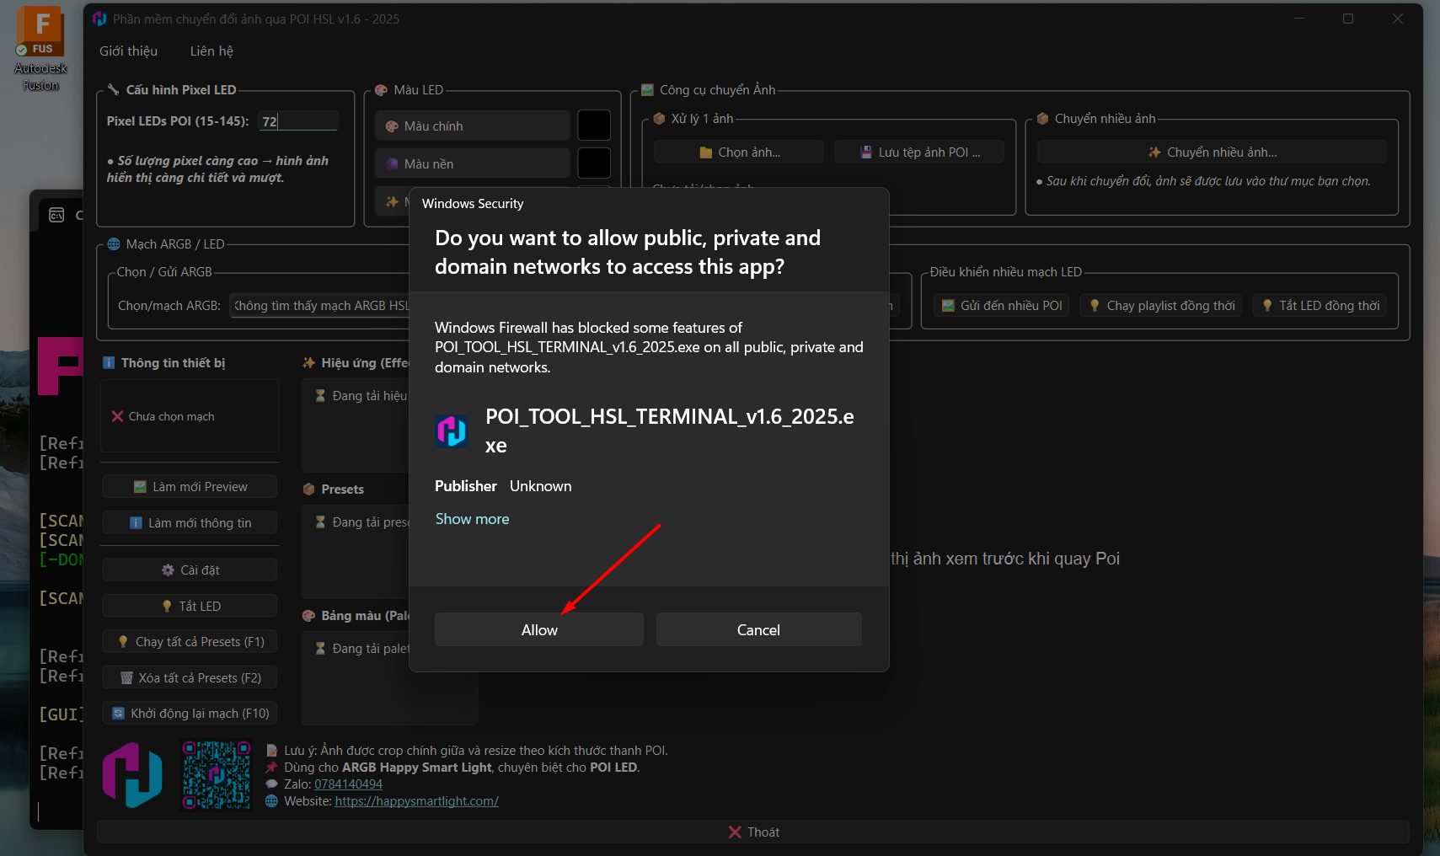The width and height of the screenshot is (1440, 856).
Task: Pick the Màu chính black color swatch
Action: pos(593,126)
